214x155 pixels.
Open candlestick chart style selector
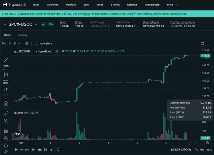pos(27,43)
